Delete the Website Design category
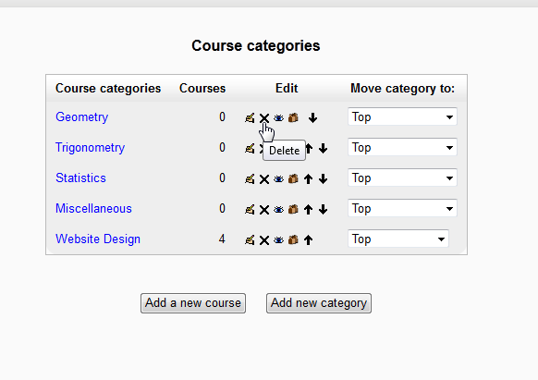The height and width of the screenshot is (380, 538). pos(264,240)
